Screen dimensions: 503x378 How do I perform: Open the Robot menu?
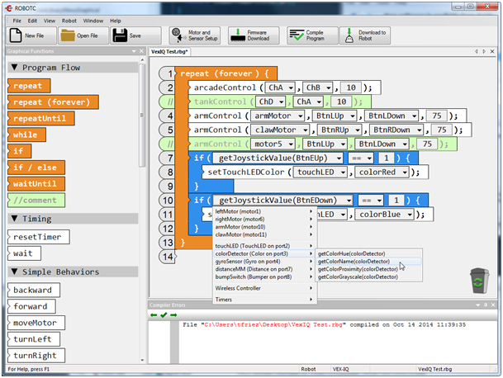click(x=69, y=21)
